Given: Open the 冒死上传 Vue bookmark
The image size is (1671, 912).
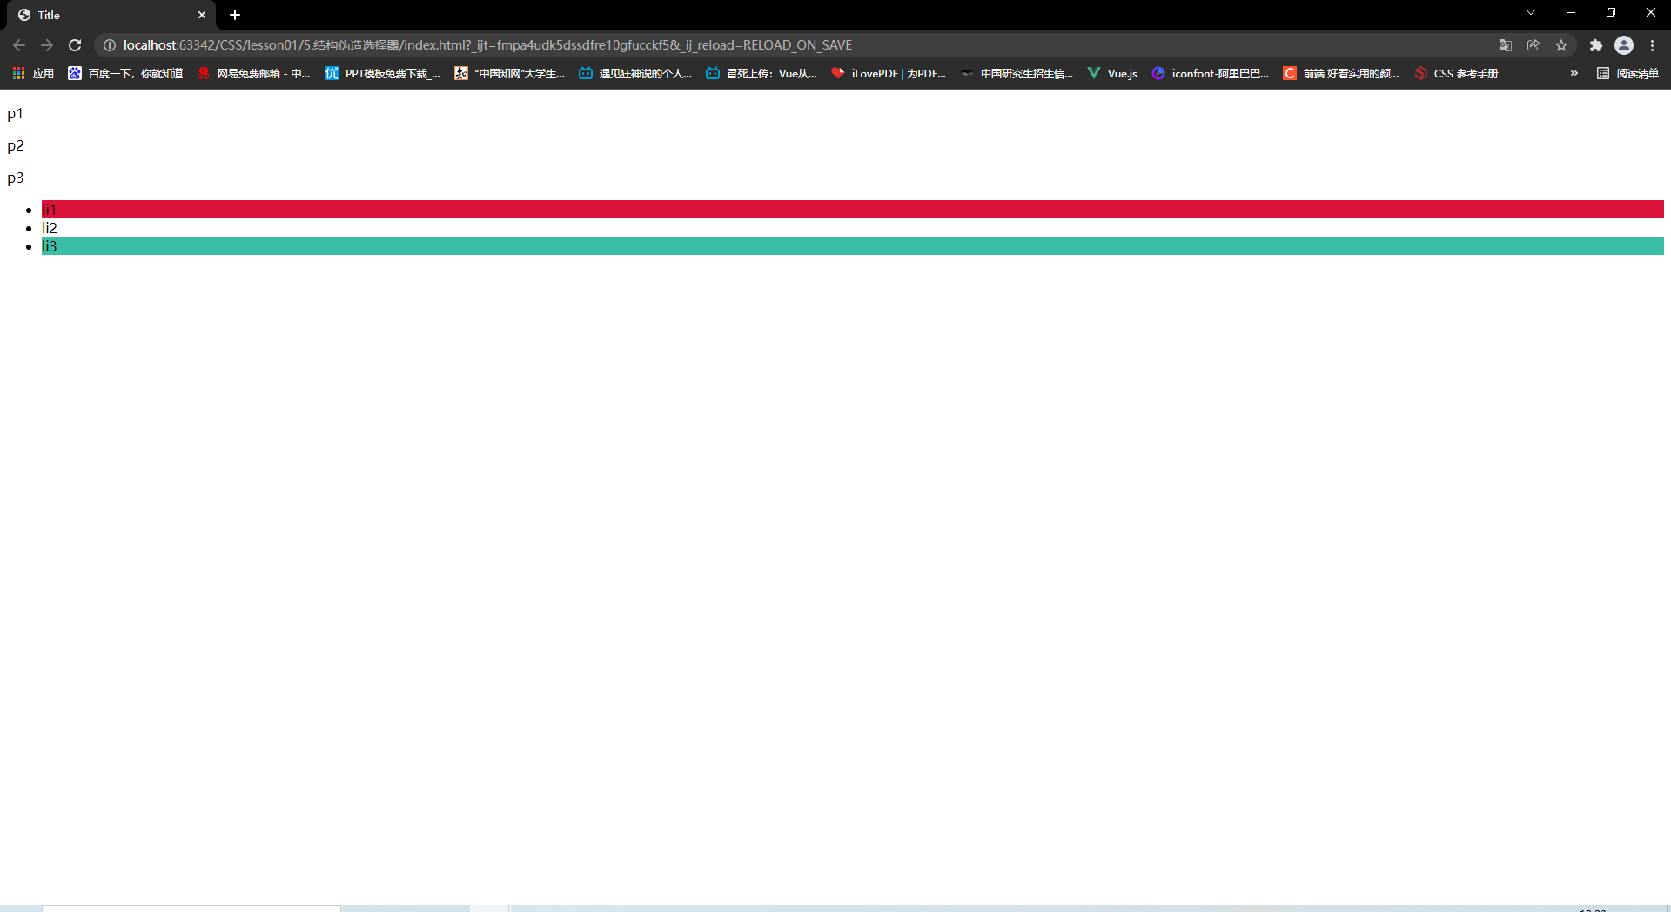Looking at the screenshot, I should [x=762, y=73].
